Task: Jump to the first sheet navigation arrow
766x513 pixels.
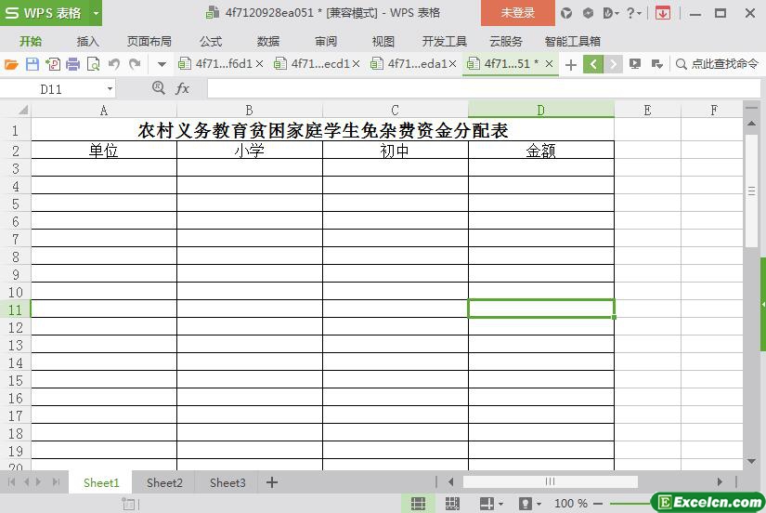Action: (11, 482)
